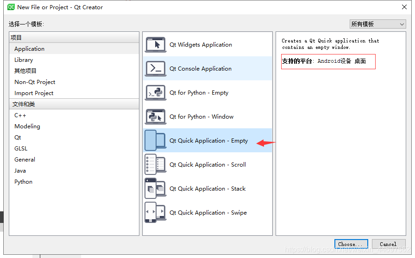Select the 其他项目 category

pyautogui.click(x=74, y=71)
